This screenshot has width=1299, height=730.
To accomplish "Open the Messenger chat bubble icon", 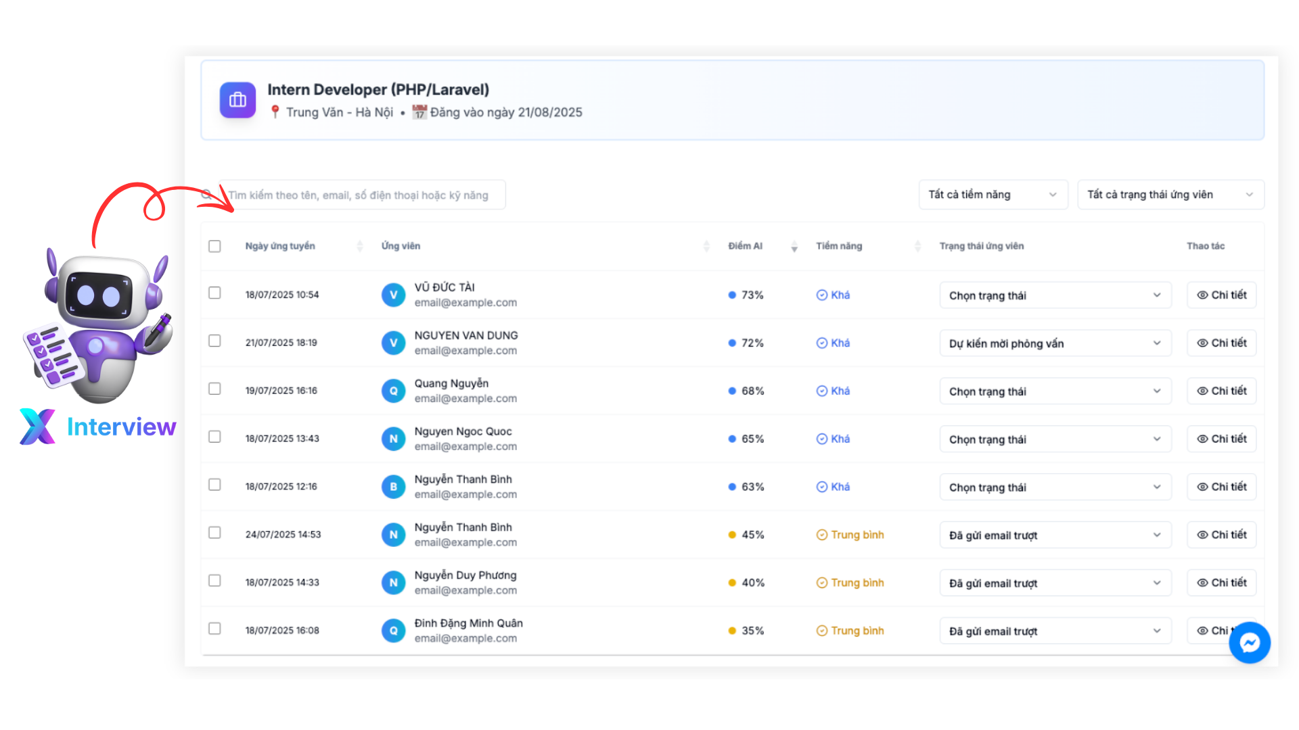I will 1249,643.
